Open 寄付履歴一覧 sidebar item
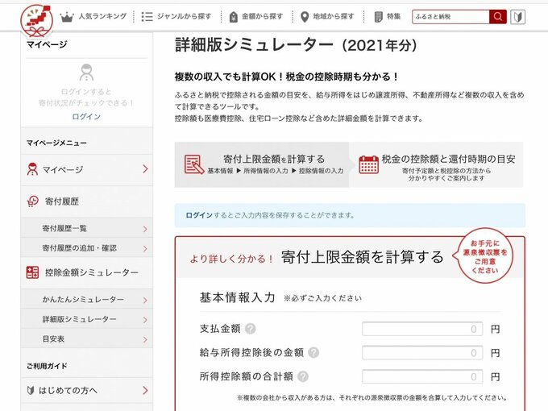The width and height of the screenshot is (548, 411). tap(86, 230)
